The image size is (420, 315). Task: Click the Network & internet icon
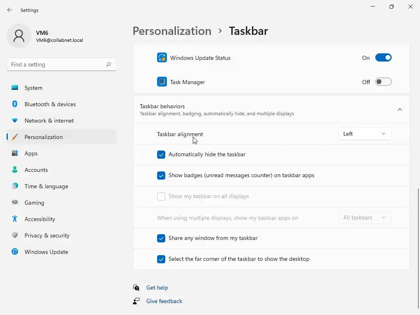click(x=15, y=121)
